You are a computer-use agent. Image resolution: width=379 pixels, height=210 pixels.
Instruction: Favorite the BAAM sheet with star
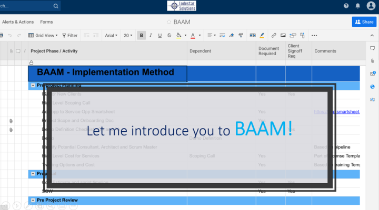[x=169, y=22]
